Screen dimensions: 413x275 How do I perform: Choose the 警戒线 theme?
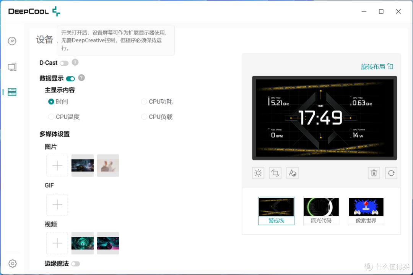point(276,211)
